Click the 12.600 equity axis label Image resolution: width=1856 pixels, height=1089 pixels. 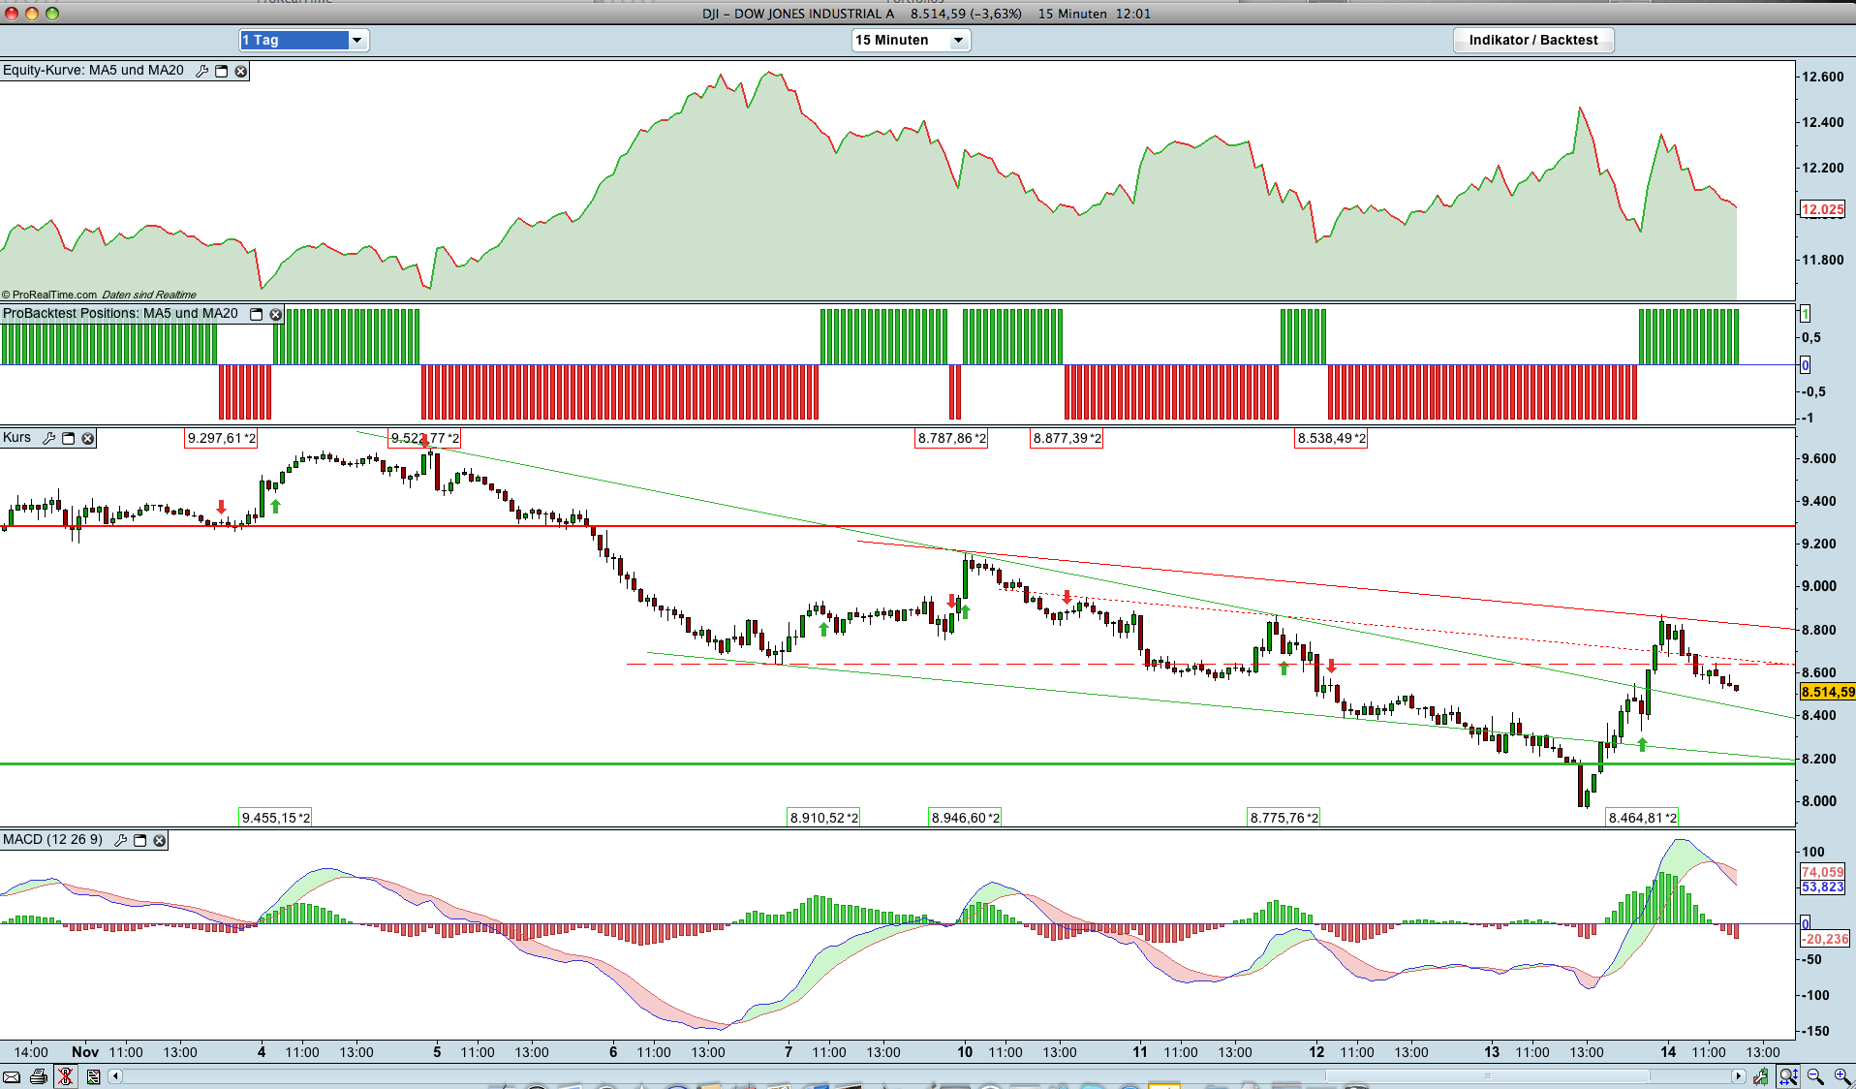[x=1822, y=78]
